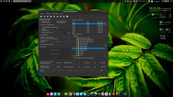Click the 'Partition restore' button
The width and height of the screenshot is (173, 97).
coord(55,54)
